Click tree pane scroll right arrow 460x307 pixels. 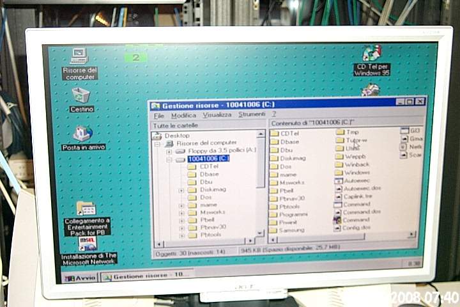pyautogui.click(x=250, y=240)
